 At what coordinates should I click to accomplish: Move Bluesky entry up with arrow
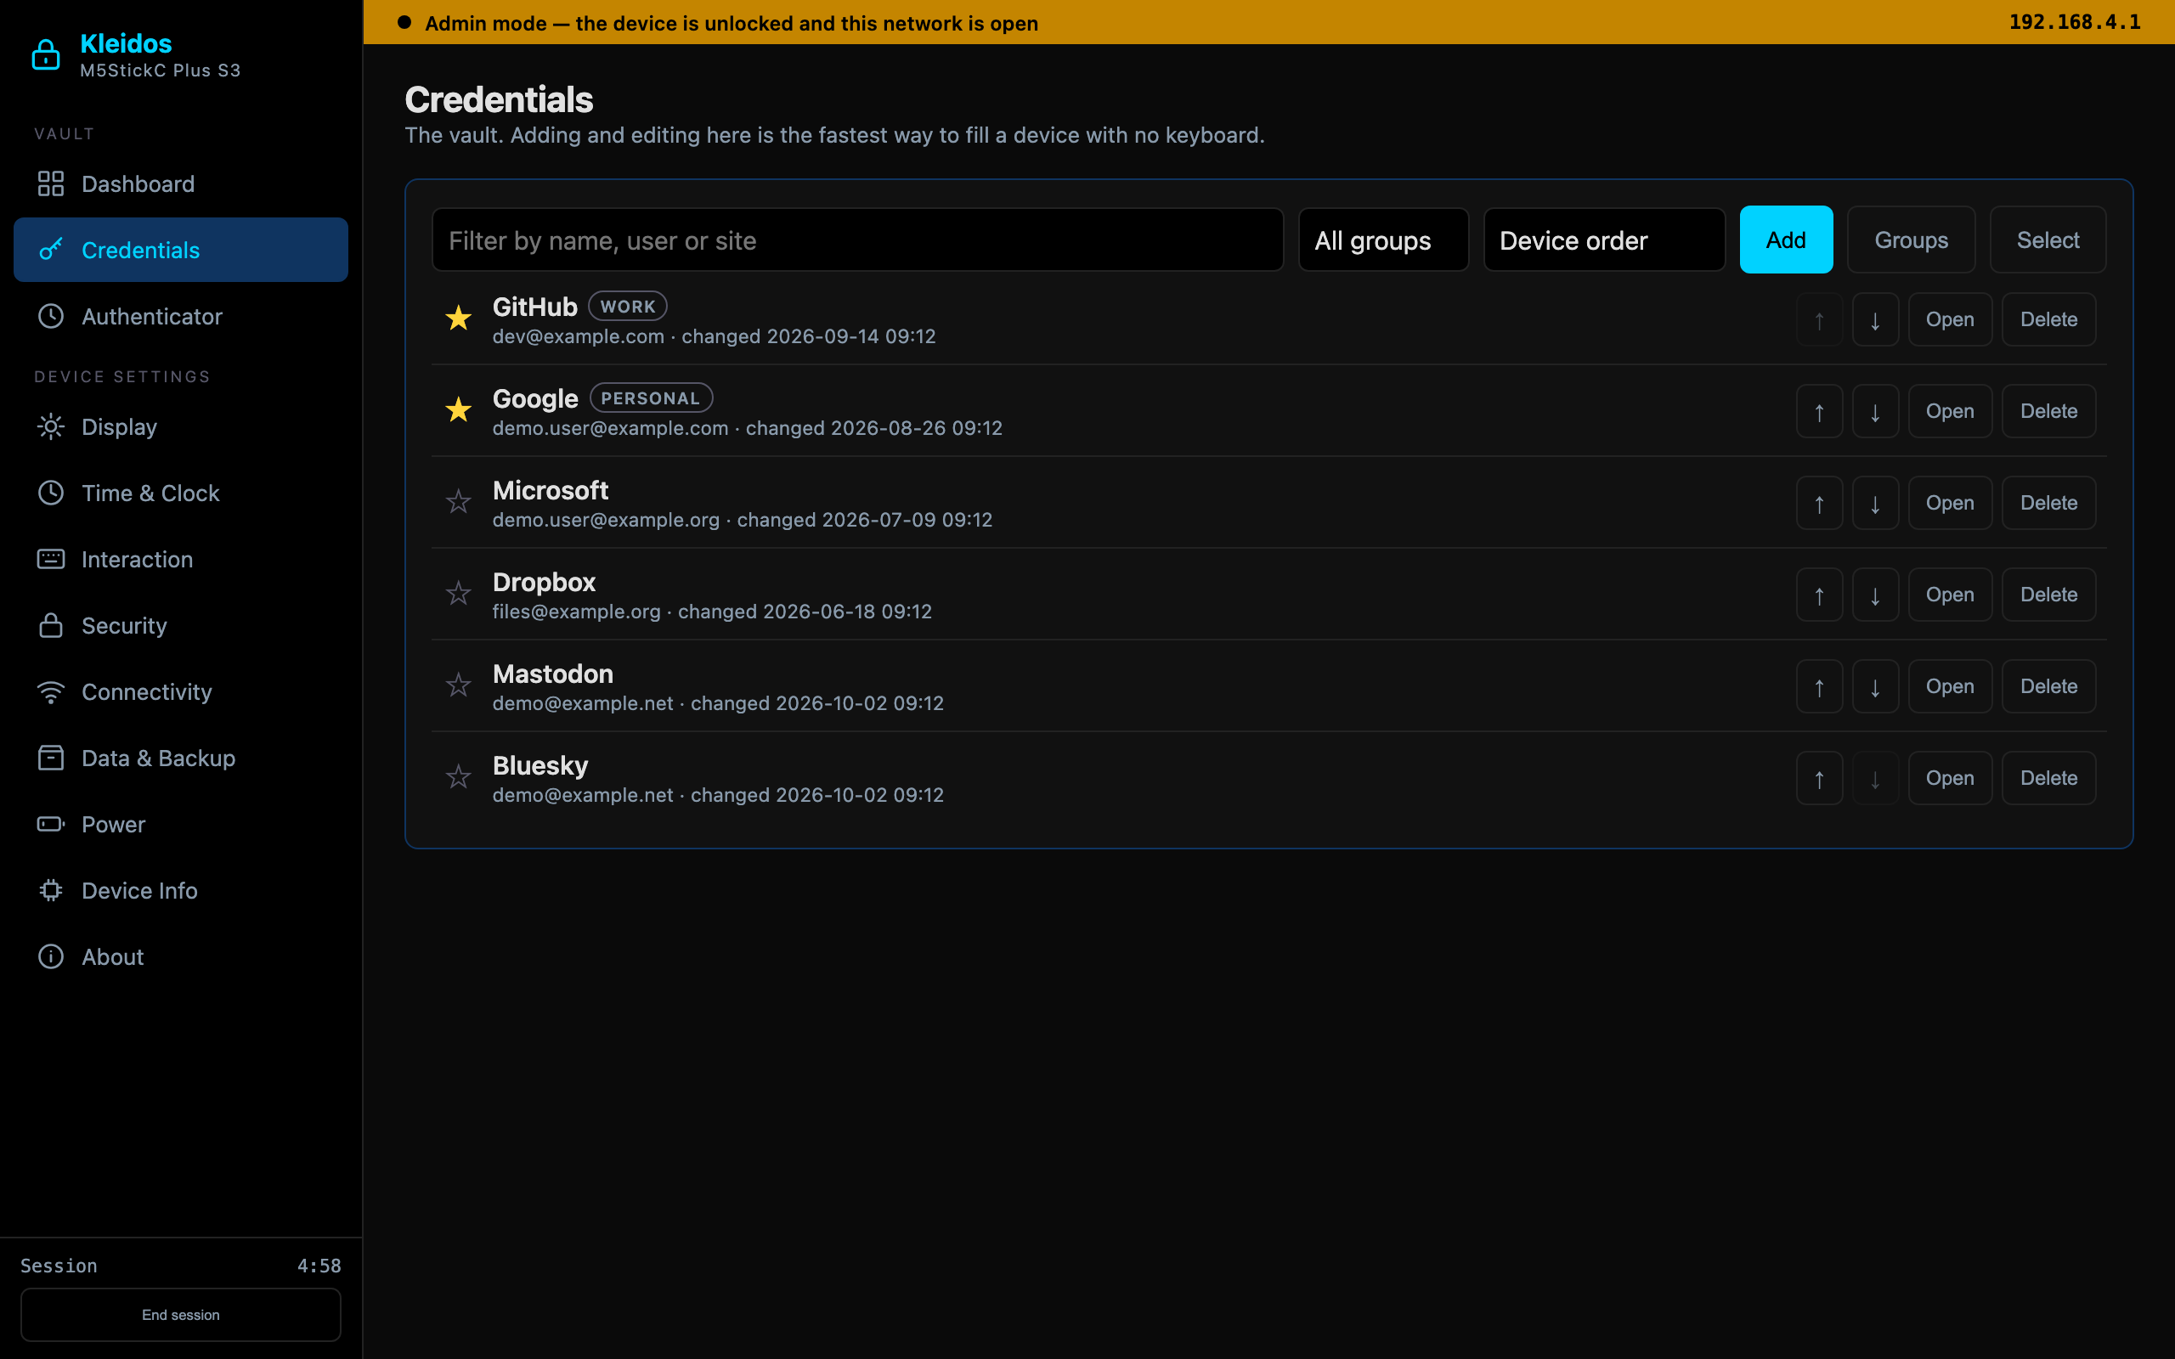(x=1819, y=777)
